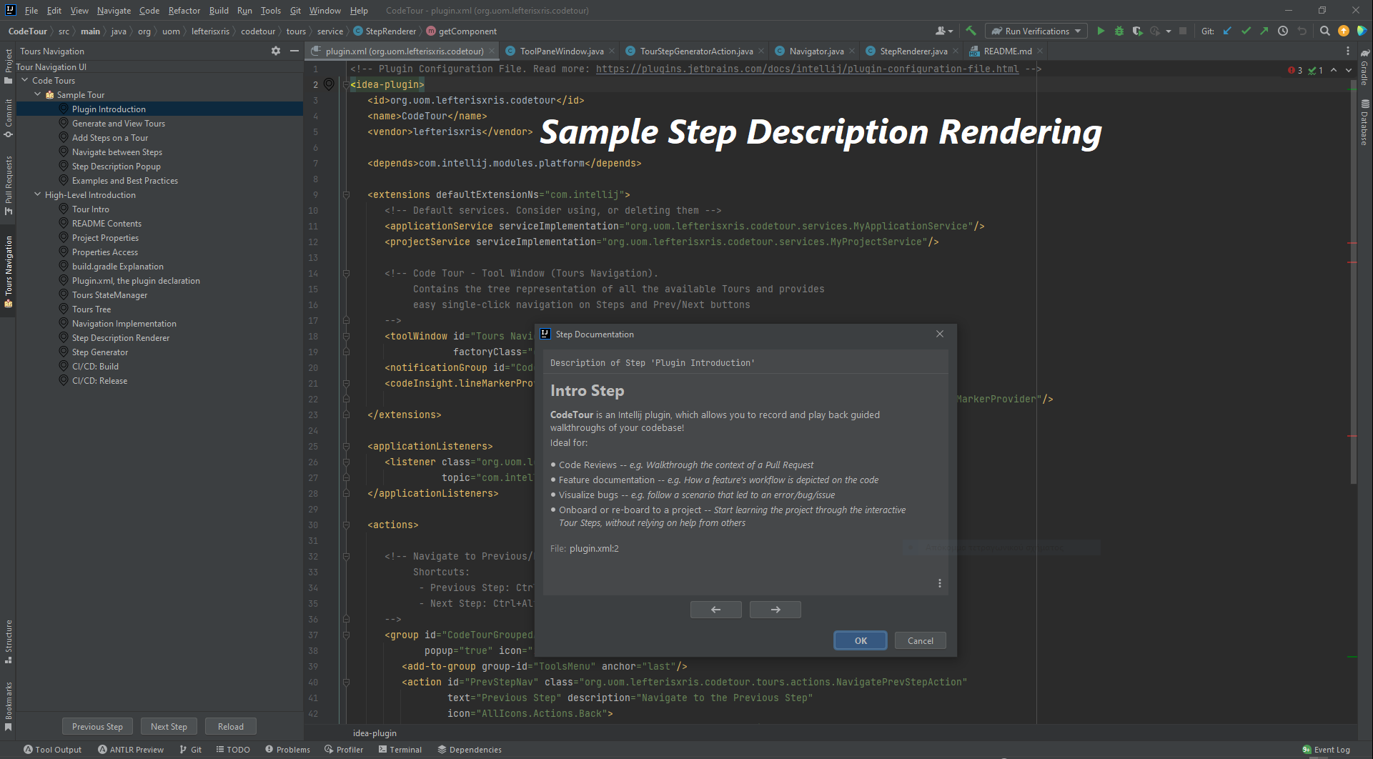Image resolution: width=1373 pixels, height=759 pixels.
Task: Fold the applicationListeners block at line 25
Action: click(x=346, y=446)
